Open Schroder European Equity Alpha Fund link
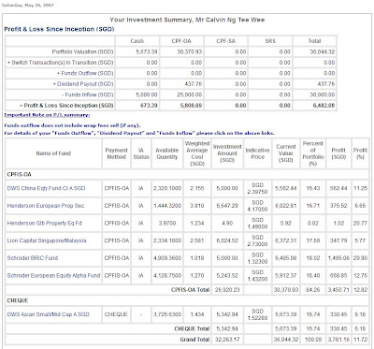The image size is (374, 349). pos(53,276)
